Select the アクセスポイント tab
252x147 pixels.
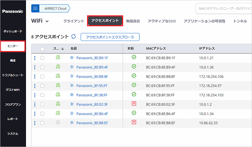point(105,21)
